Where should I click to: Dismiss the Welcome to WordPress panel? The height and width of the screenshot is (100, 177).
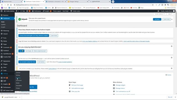pos(168,75)
